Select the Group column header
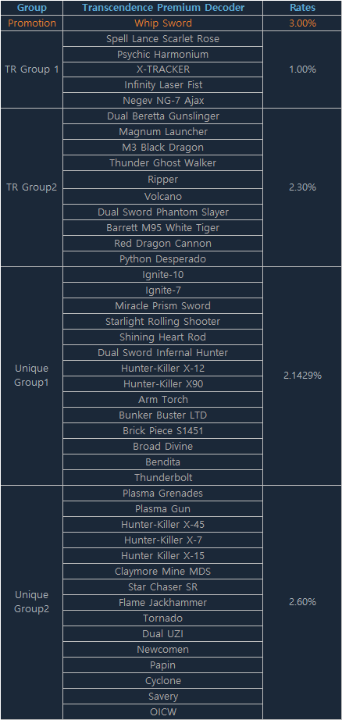Image resolution: width=342 pixels, height=720 pixels. tap(32, 8)
